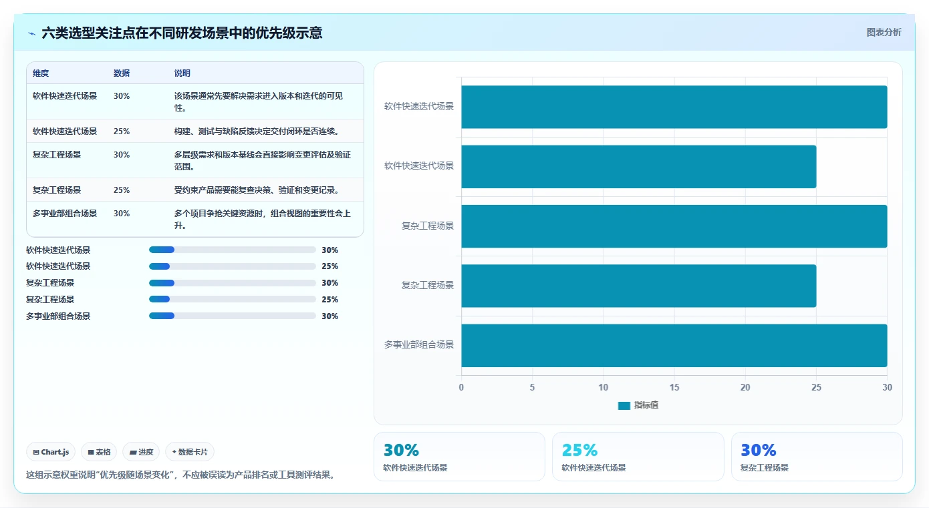This screenshot has width=929, height=508.
Task: Click the sparkle icon in 数据卡片 chip
Action: [174, 452]
